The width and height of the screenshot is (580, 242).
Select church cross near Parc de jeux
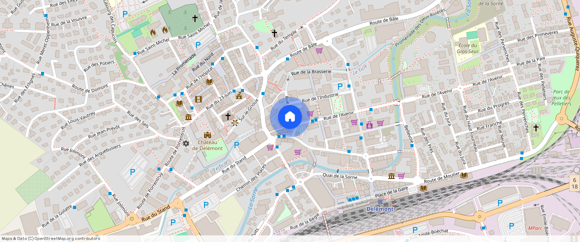[535, 127]
